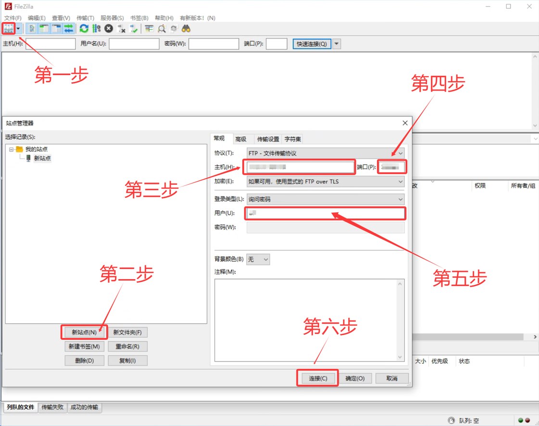
Task: Click the black Cancel operation icon
Action: pos(109,28)
